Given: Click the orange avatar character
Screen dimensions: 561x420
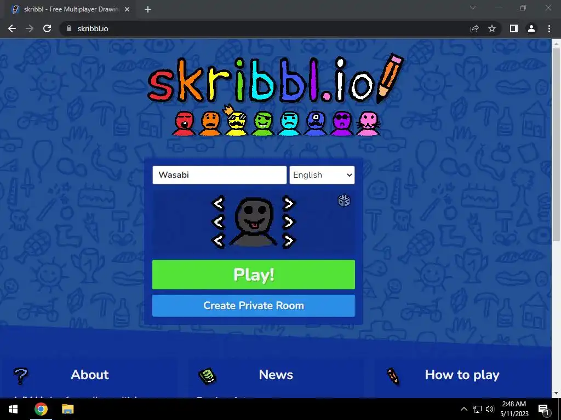Looking at the screenshot, I should point(210,124).
